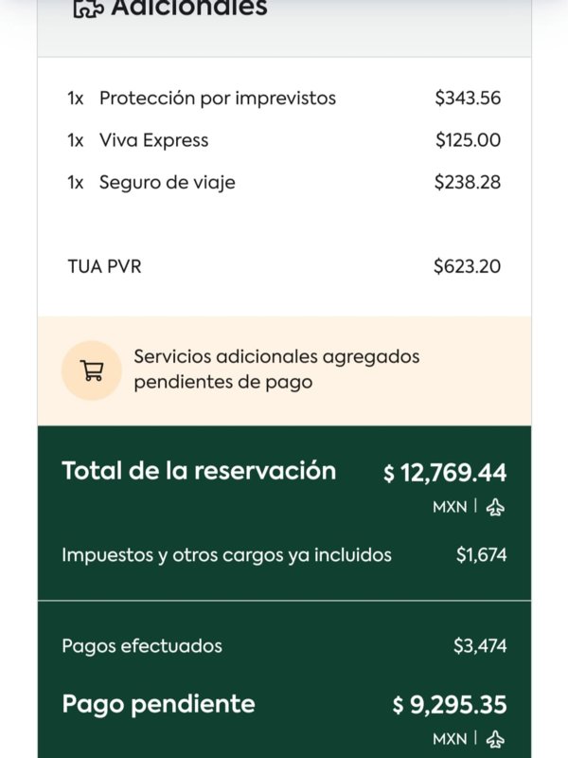Open the pending additional services payment notice

[276, 370]
